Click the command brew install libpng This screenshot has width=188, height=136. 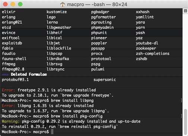point(72,101)
